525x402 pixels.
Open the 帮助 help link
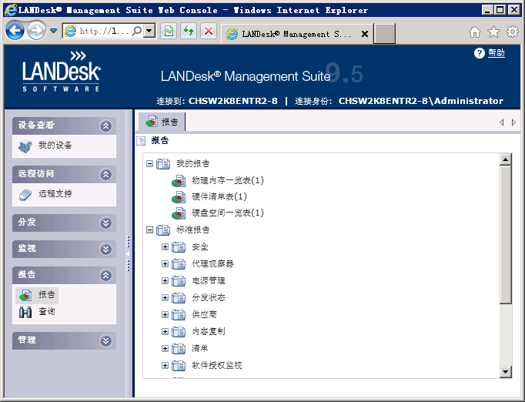(497, 53)
